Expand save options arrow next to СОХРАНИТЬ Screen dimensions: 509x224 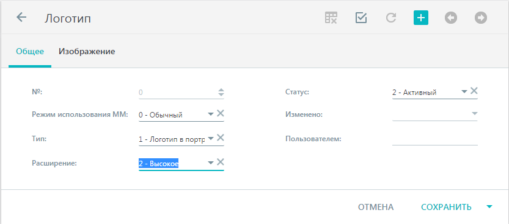tap(489, 206)
